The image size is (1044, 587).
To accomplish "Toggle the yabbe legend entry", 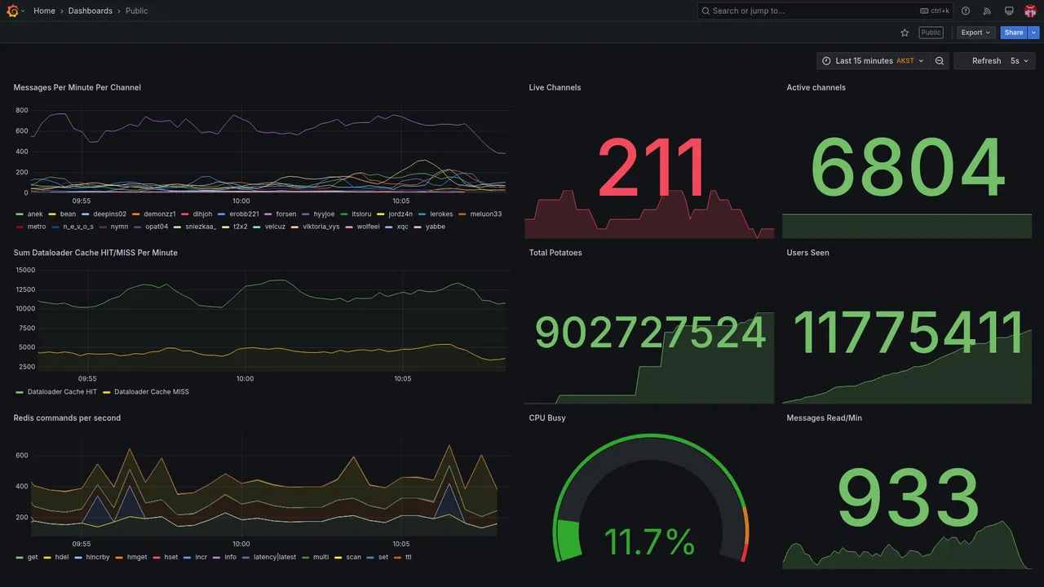I will pos(436,227).
